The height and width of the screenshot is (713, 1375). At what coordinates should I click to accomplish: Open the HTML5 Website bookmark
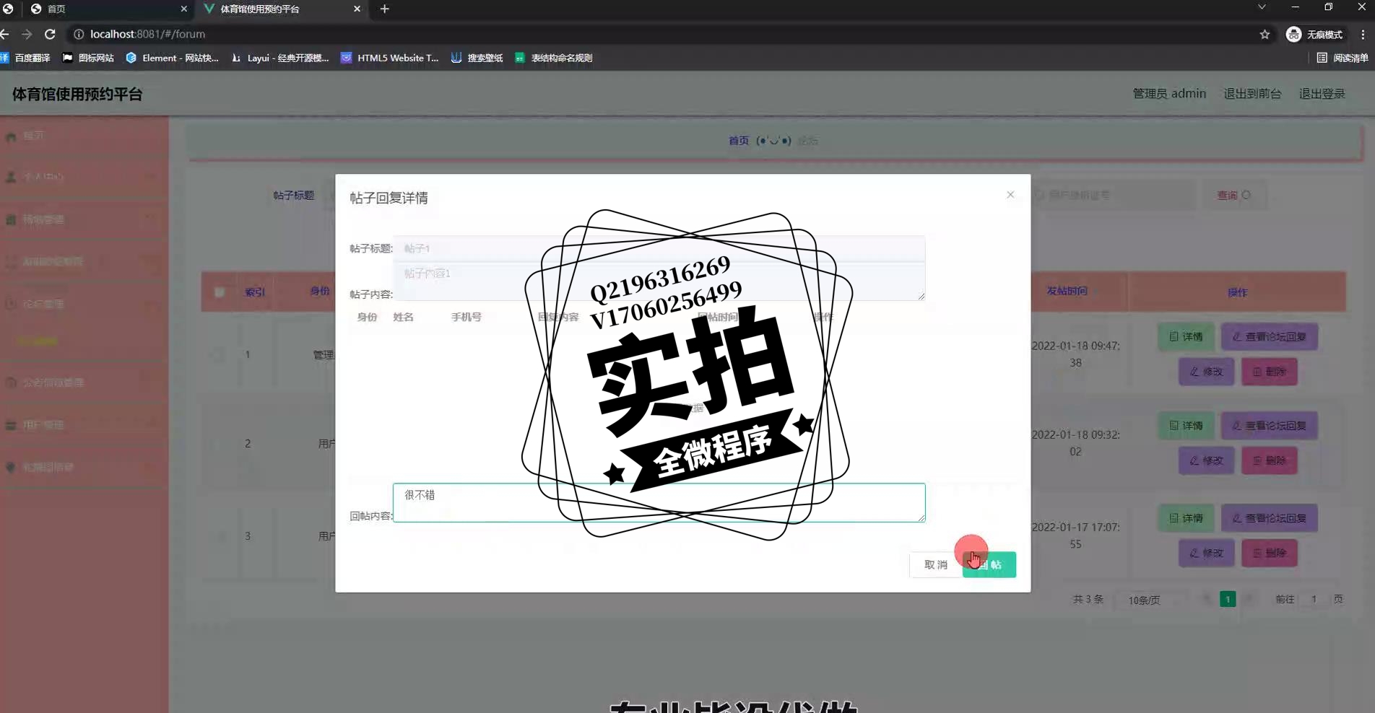coord(390,58)
